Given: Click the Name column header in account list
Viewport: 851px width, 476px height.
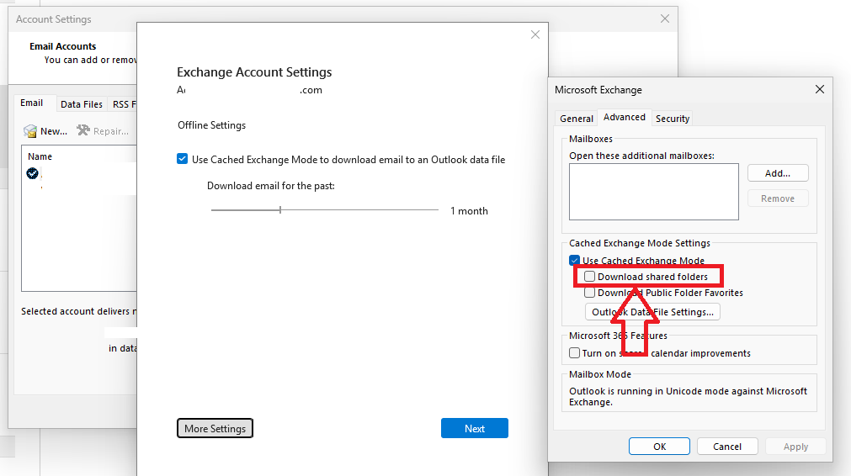Looking at the screenshot, I should [40, 156].
